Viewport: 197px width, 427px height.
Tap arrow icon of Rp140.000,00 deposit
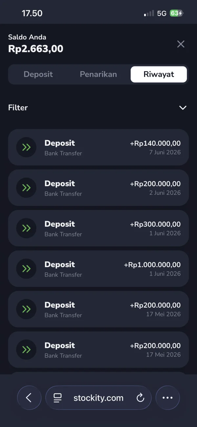[x=26, y=147]
